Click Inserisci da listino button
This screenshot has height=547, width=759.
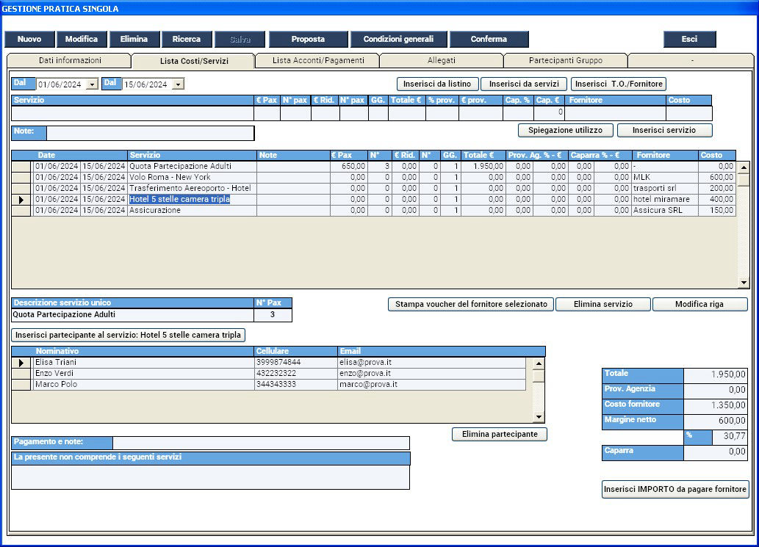(x=437, y=84)
